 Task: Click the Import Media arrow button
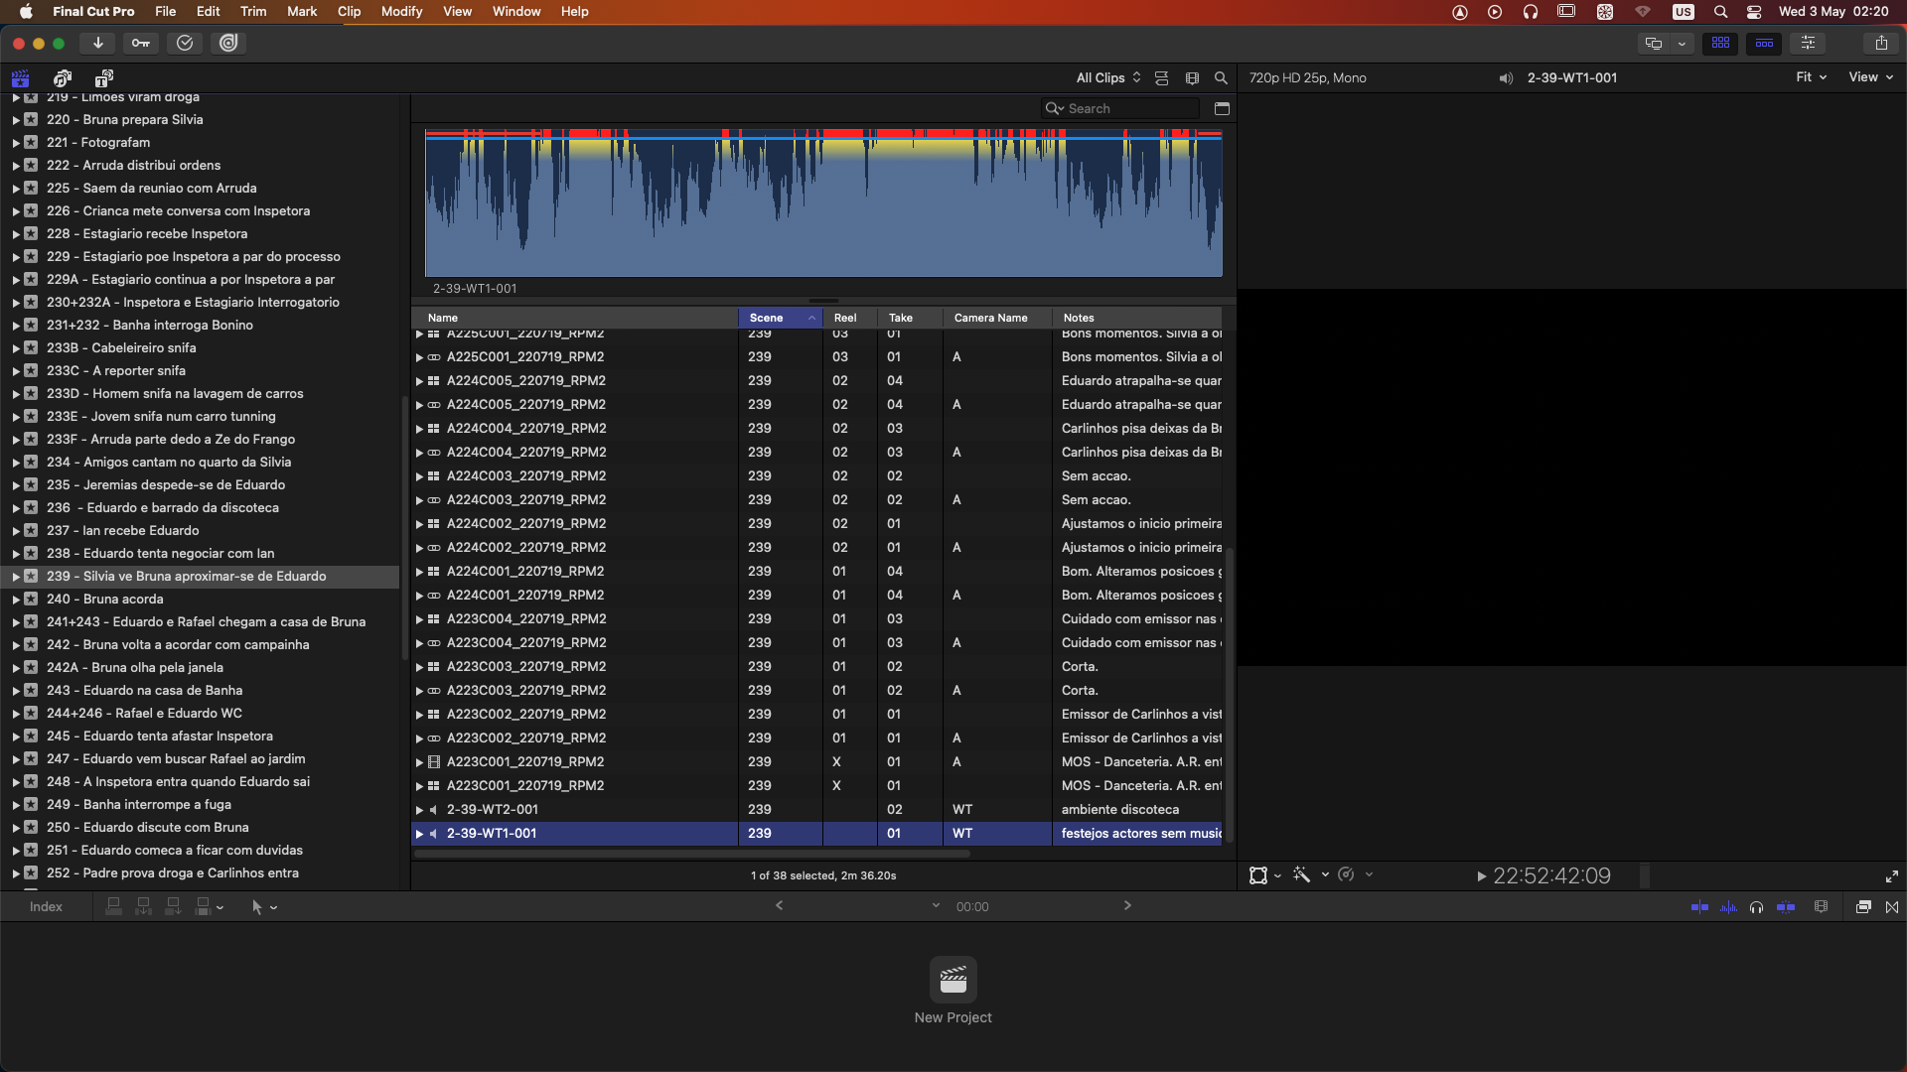point(97,43)
